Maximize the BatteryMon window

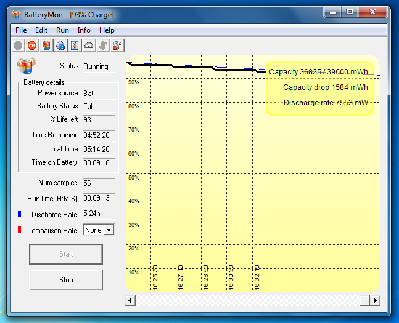coord(350,12)
